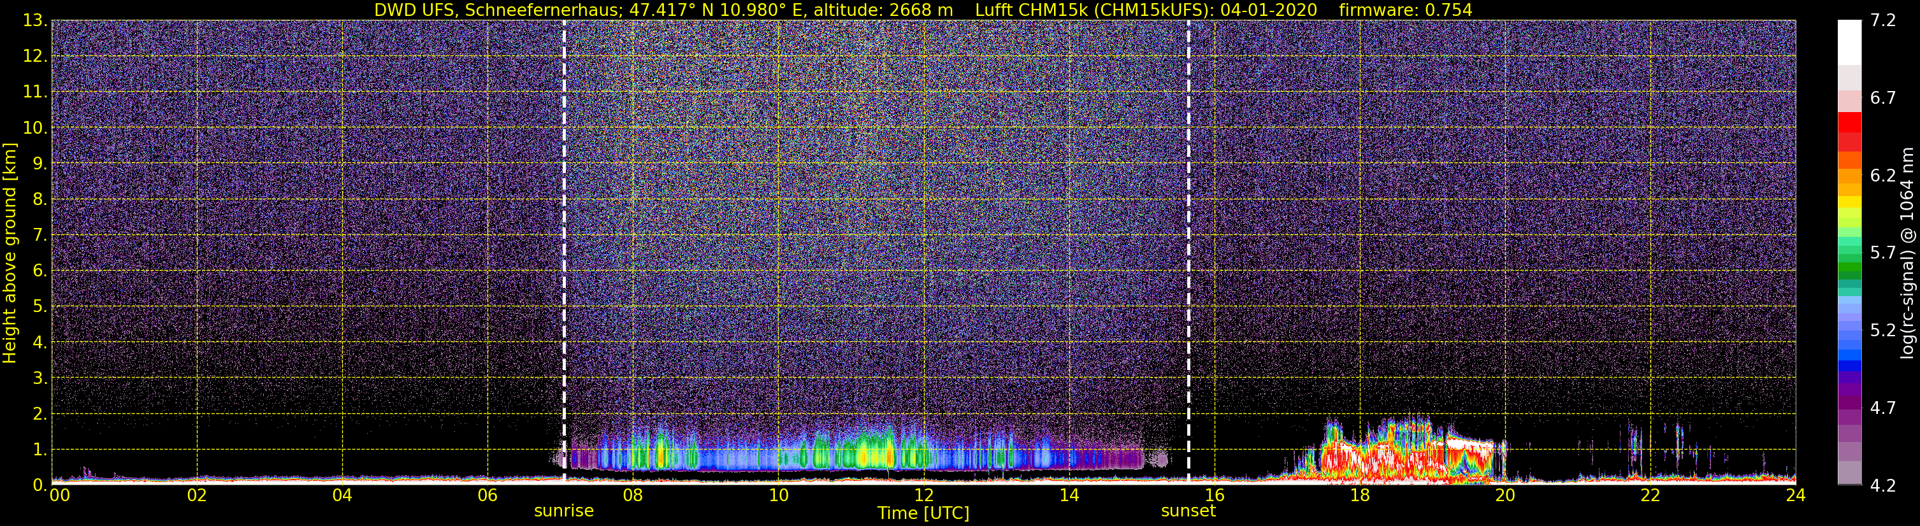The width and height of the screenshot is (1920, 526).
Task: Click the height axis tick '13.'
Action: coord(35,21)
